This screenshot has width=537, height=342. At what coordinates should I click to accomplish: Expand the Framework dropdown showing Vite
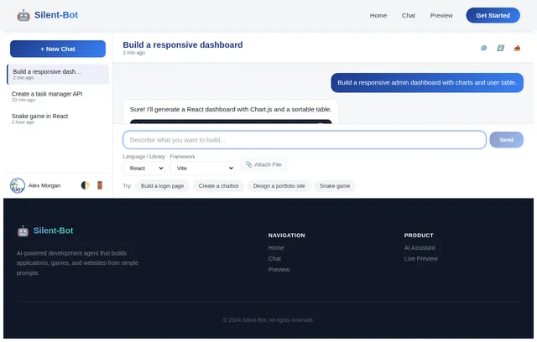[202, 168]
